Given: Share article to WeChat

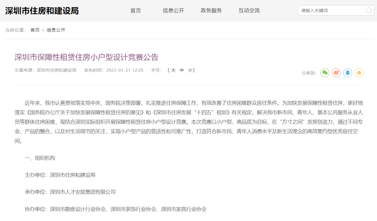Looking at the screenshot, I should pyautogui.click(x=325, y=73).
